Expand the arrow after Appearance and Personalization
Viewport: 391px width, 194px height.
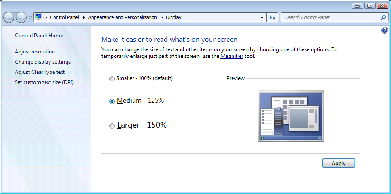pos(162,17)
